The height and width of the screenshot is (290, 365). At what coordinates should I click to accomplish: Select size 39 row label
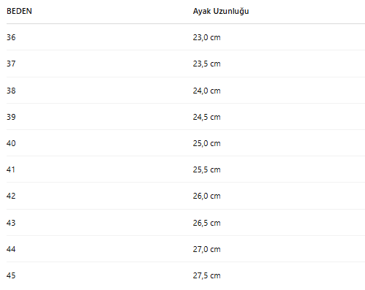11,117
